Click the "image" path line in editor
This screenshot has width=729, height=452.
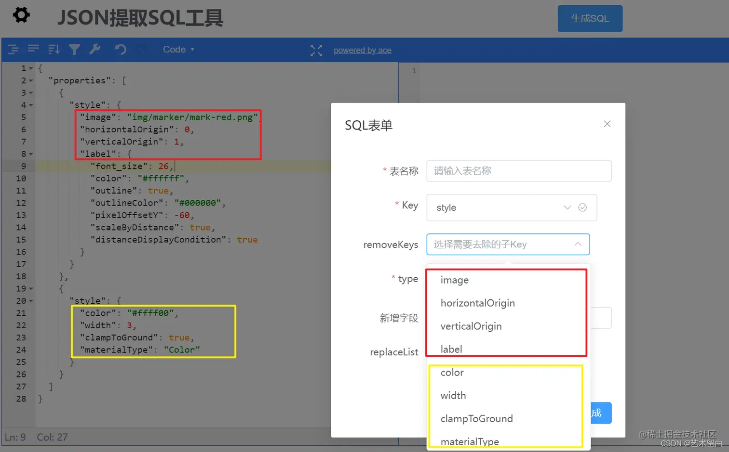169,117
